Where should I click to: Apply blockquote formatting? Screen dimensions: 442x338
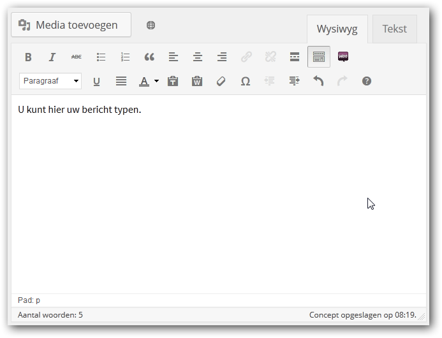(149, 57)
